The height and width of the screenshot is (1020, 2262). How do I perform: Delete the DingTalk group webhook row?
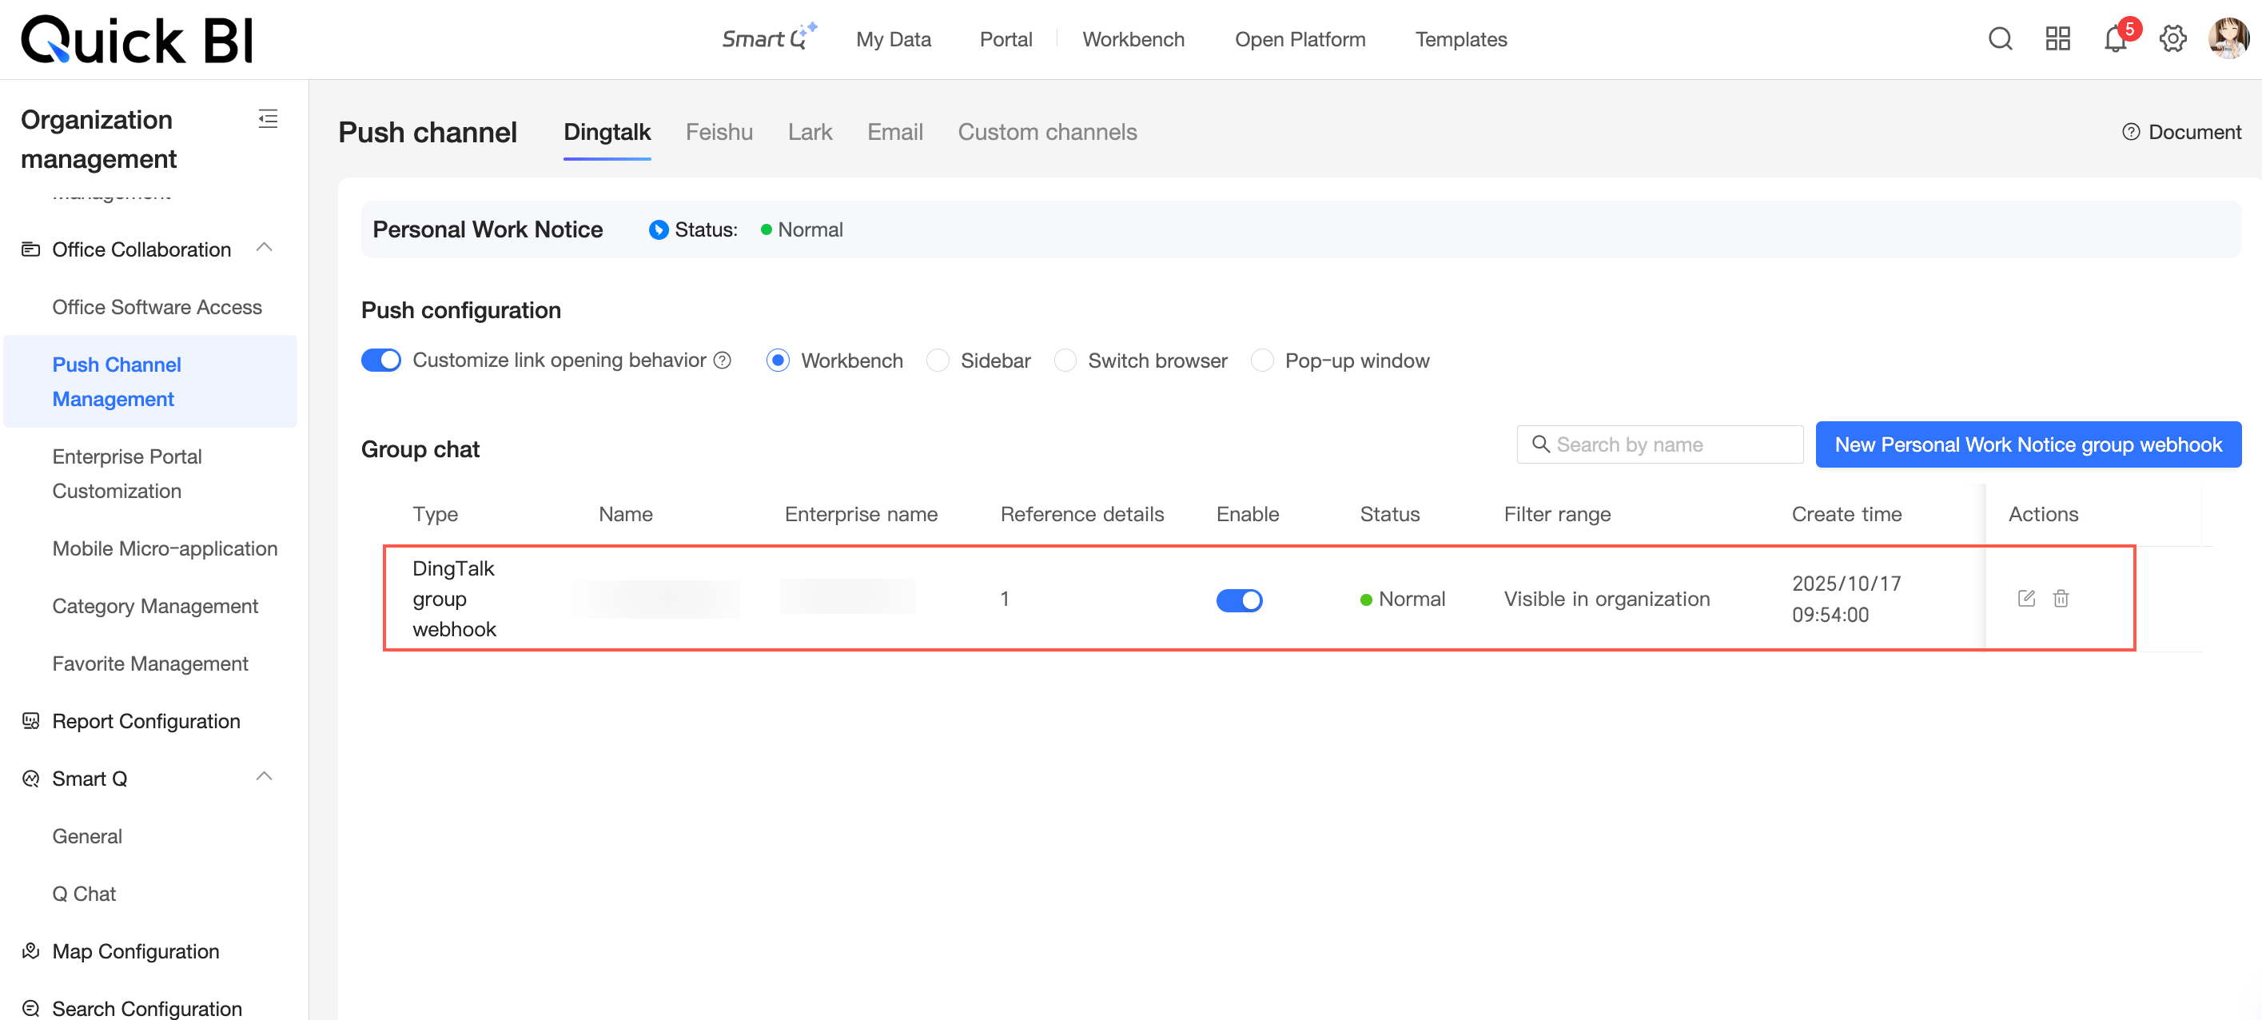[2061, 598]
